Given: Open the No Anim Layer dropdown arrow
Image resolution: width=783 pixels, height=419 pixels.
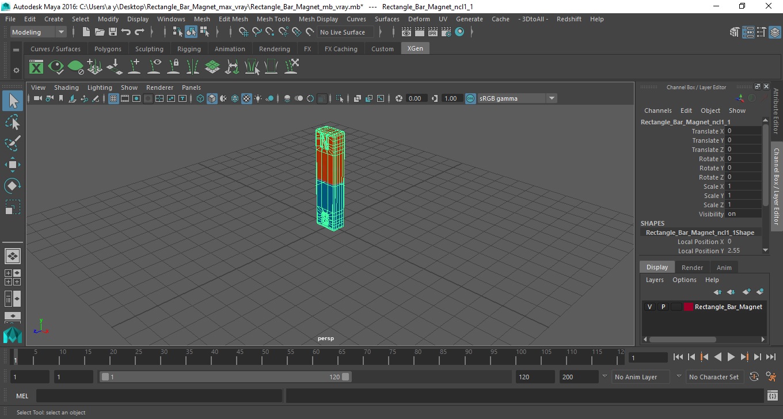Looking at the screenshot, I should (605, 376).
